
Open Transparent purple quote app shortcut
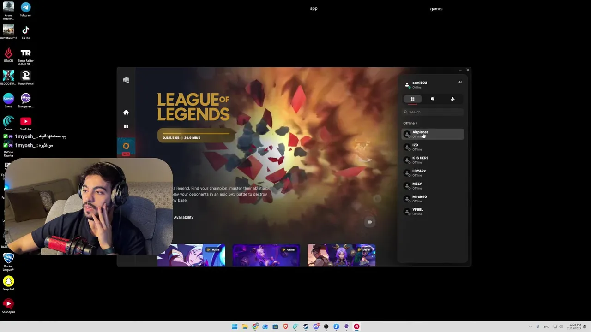pyautogui.click(x=25, y=101)
